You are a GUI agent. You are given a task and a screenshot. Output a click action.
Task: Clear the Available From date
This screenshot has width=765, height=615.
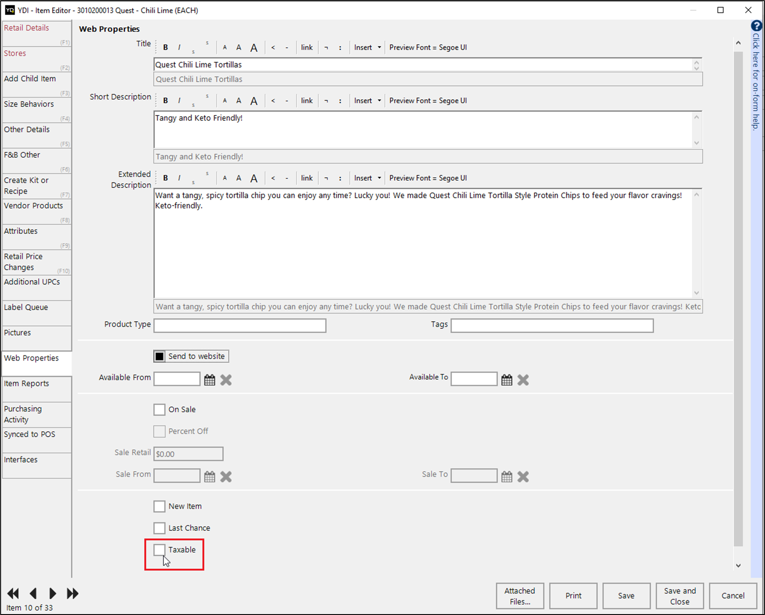[226, 380]
